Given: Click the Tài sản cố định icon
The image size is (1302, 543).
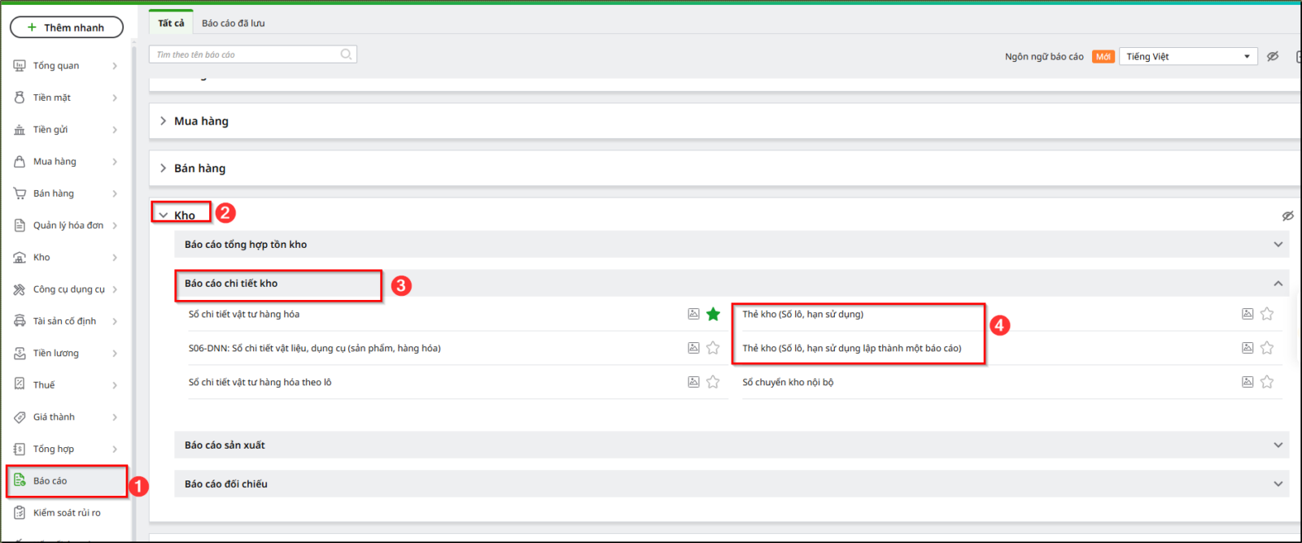Looking at the screenshot, I should coord(20,321).
